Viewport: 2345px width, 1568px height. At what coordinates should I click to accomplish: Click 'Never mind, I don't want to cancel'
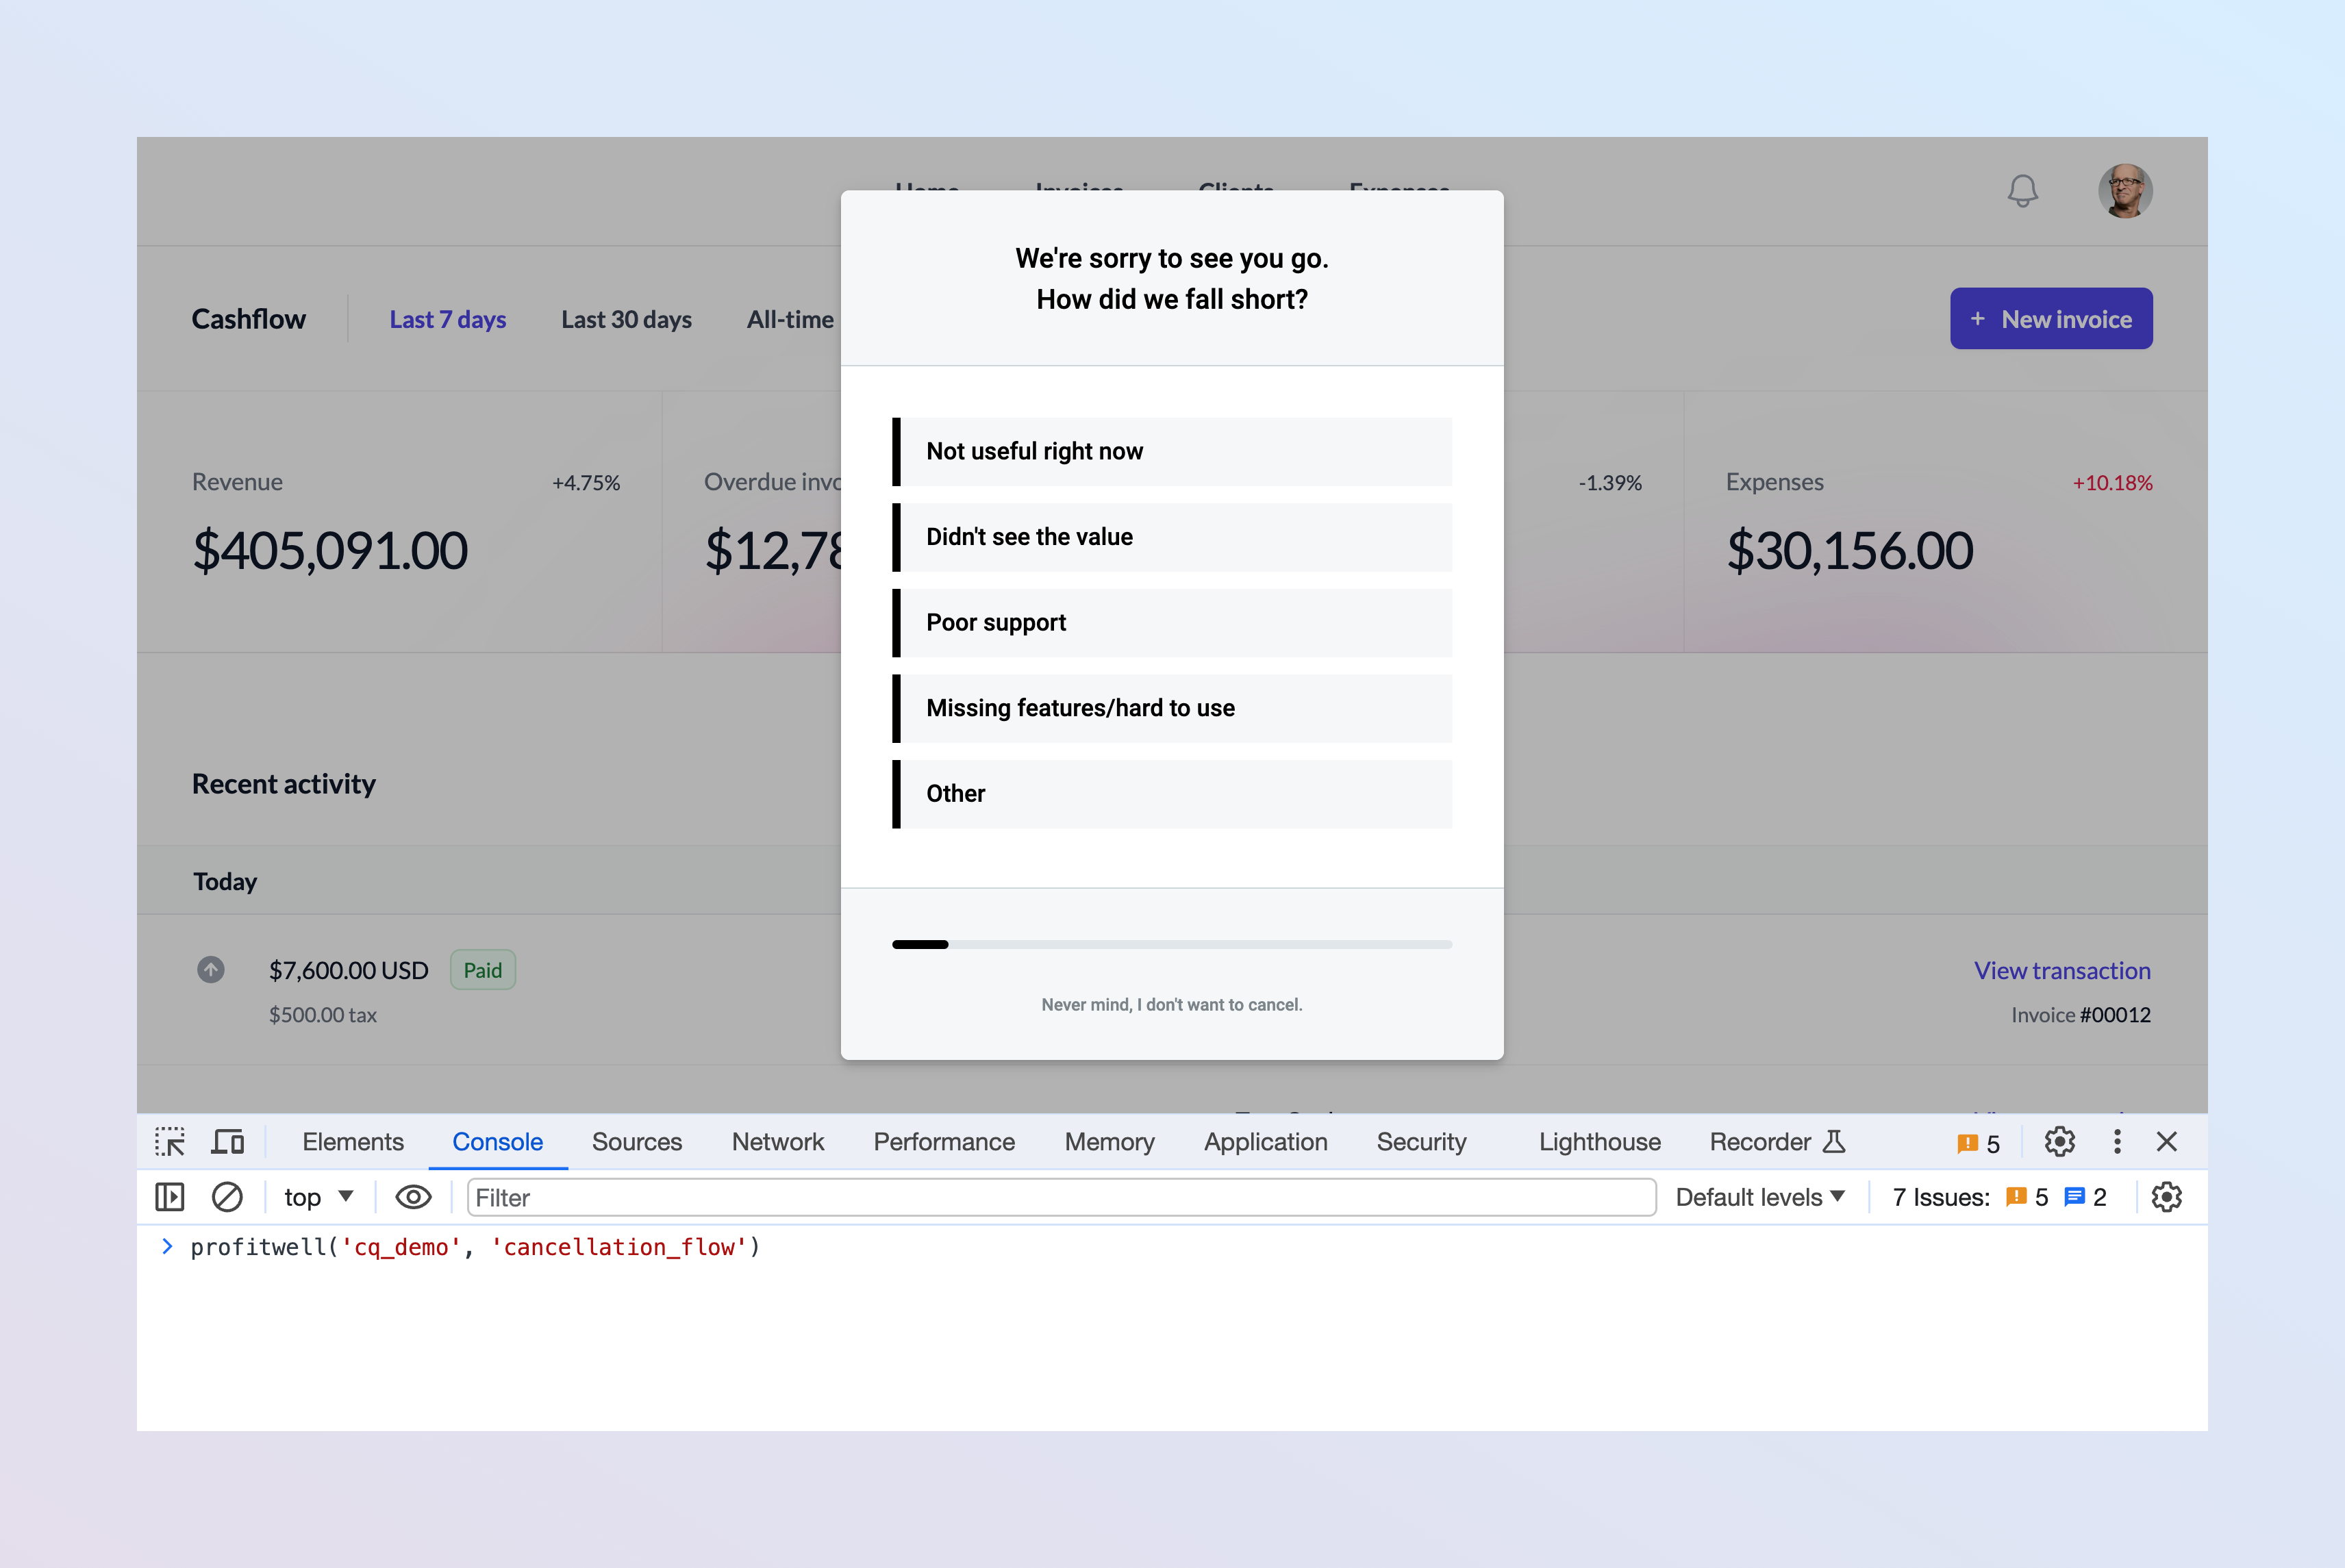click(1171, 1004)
